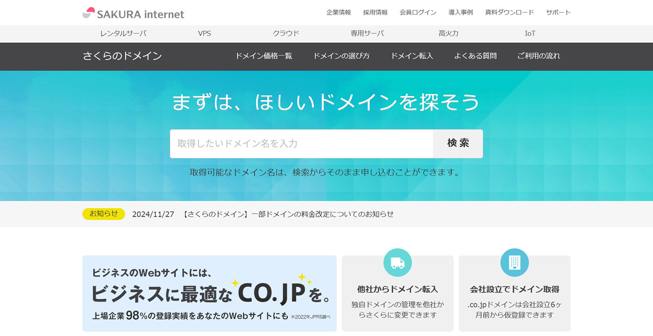Click text 取得可能なドメイン名は、検索から…
The width and height of the screenshot is (653, 336).
click(326, 172)
